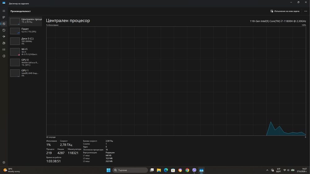The height and width of the screenshot is (174, 310).
Task: Select the Памет memory performance item
Action: coord(25,31)
